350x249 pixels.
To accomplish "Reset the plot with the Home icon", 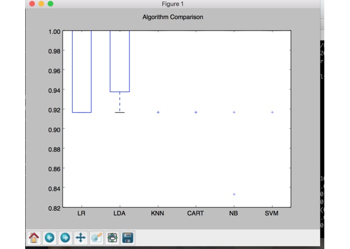I will [x=34, y=237].
